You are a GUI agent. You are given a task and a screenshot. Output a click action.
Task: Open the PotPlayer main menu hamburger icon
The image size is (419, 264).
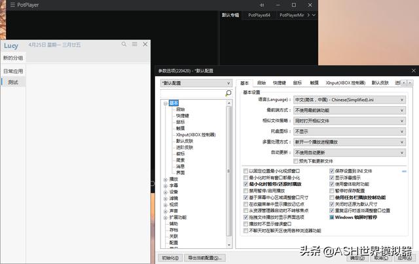coord(12,5)
